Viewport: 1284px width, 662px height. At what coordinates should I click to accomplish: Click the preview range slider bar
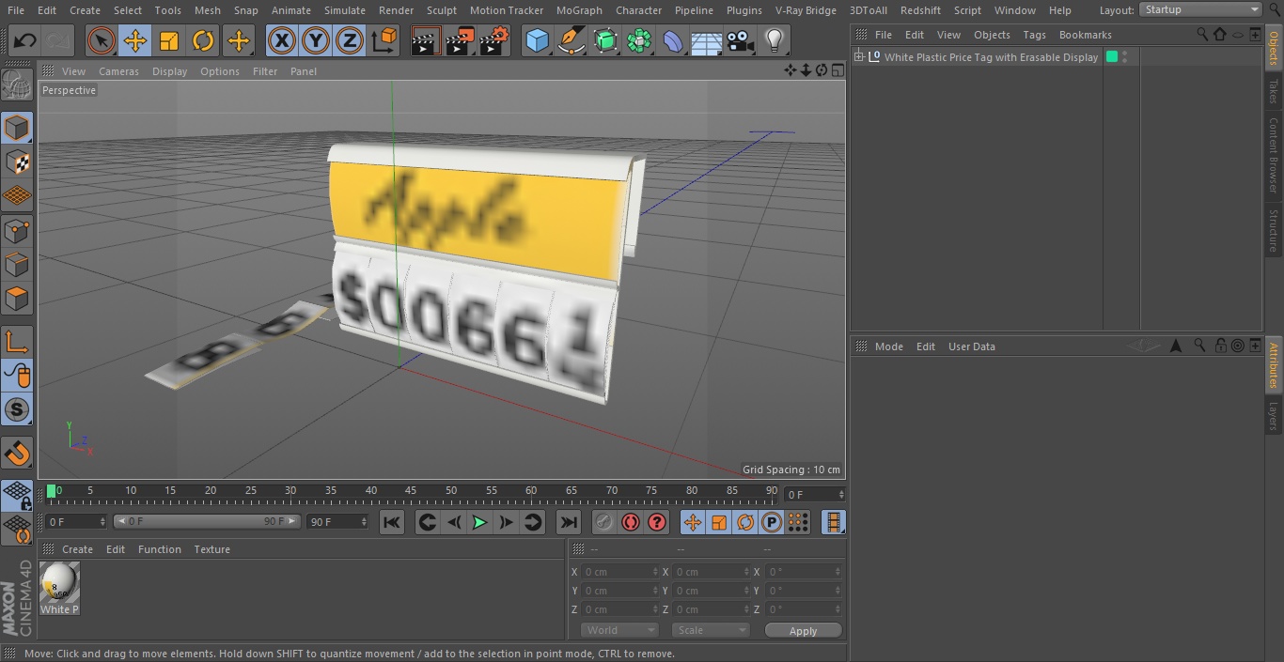tap(207, 521)
